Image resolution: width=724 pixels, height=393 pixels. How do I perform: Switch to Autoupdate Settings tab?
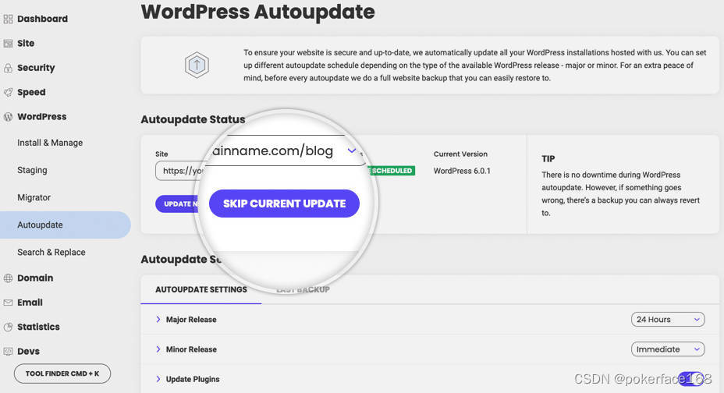point(201,289)
